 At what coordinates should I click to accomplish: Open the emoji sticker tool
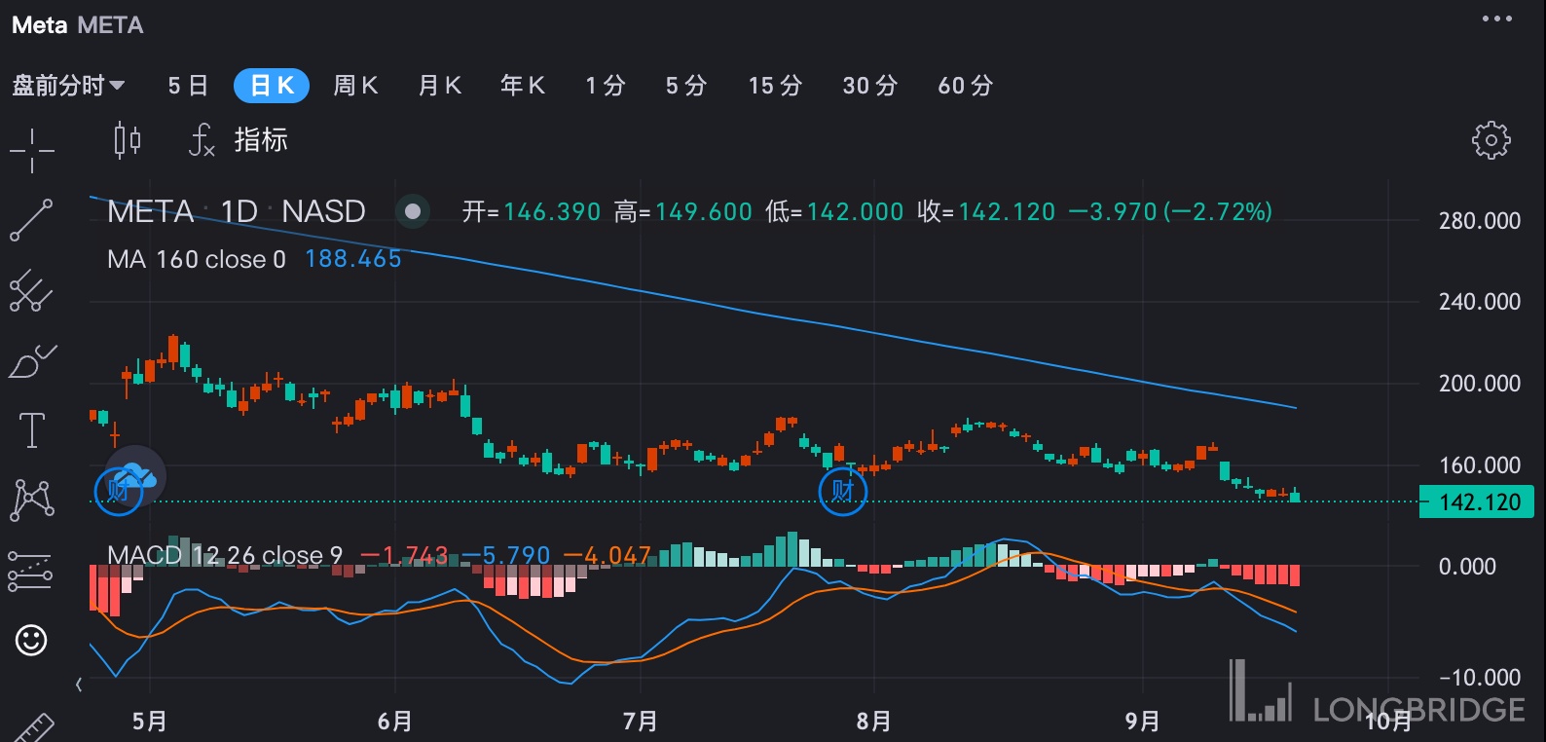31,640
